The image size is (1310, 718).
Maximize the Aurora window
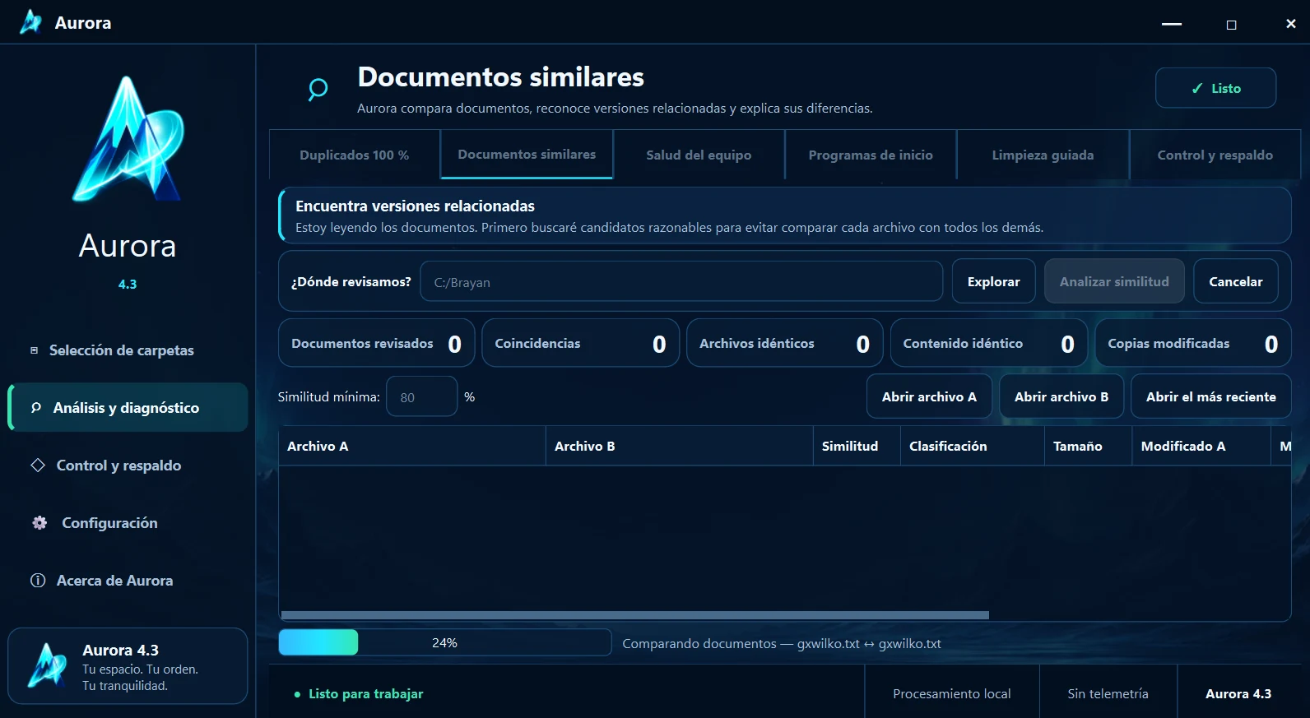1231,24
